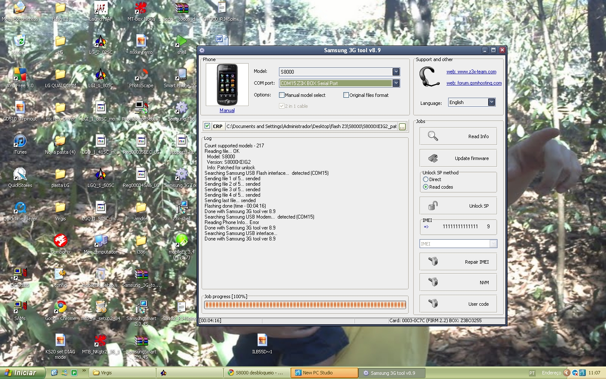Open the Virgis folder on desktop

point(60,211)
